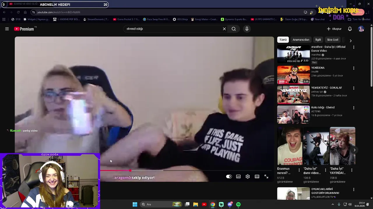
Task: Open the New chat bookmark
Action: tap(318, 19)
